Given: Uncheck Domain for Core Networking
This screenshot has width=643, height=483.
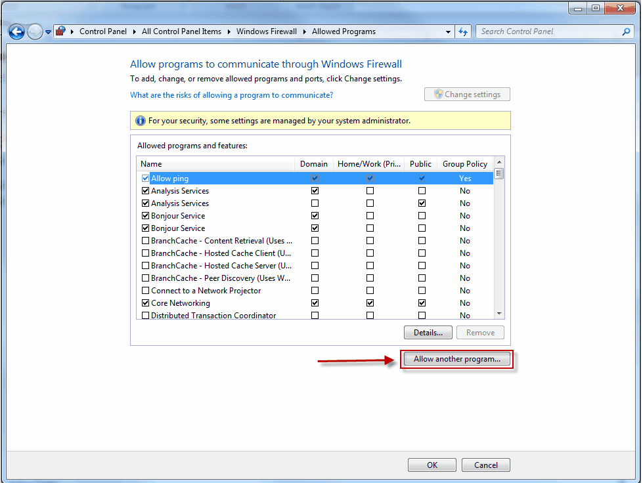Looking at the screenshot, I should (315, 303).
